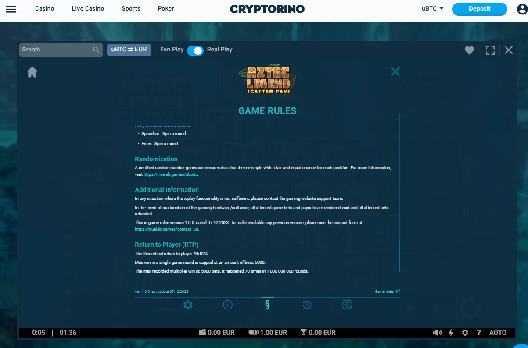Click 'The theoretical return to player: 96.02%' line
Image resolution: width=528 pixels, height=348 pixels.
coord(172,254)
